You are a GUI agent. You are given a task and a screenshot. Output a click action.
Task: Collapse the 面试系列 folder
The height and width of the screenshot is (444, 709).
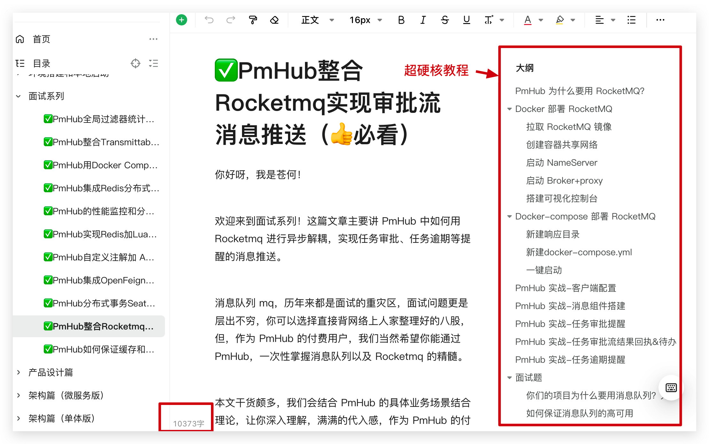tap(19, 96)
